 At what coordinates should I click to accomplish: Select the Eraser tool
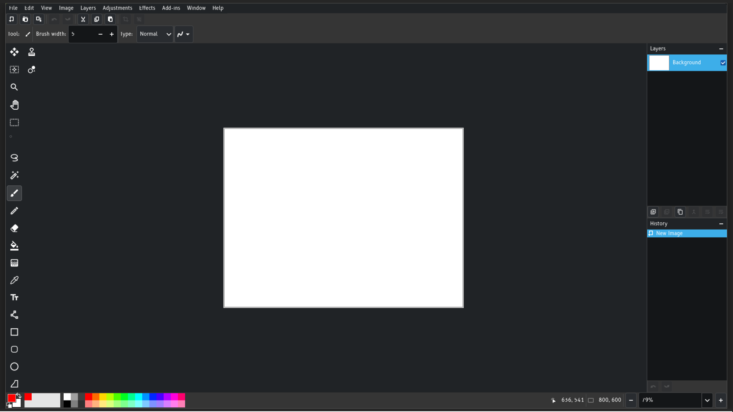[14, 228]
